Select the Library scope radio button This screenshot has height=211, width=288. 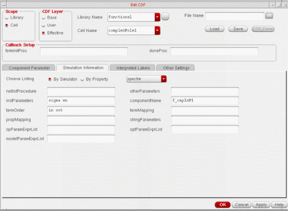pyautogui.click(x=7, y=18)
